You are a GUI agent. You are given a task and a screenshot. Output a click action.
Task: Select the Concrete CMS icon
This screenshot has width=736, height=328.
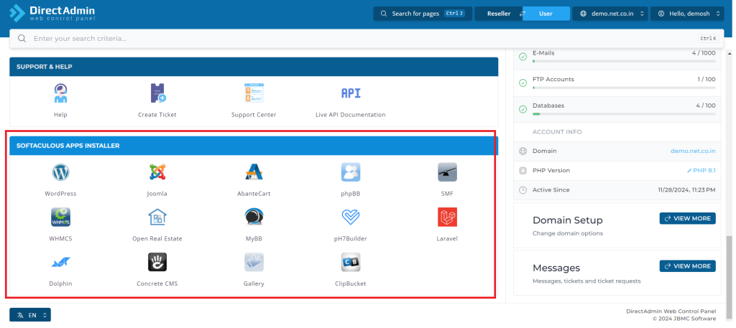pos(157,263)
